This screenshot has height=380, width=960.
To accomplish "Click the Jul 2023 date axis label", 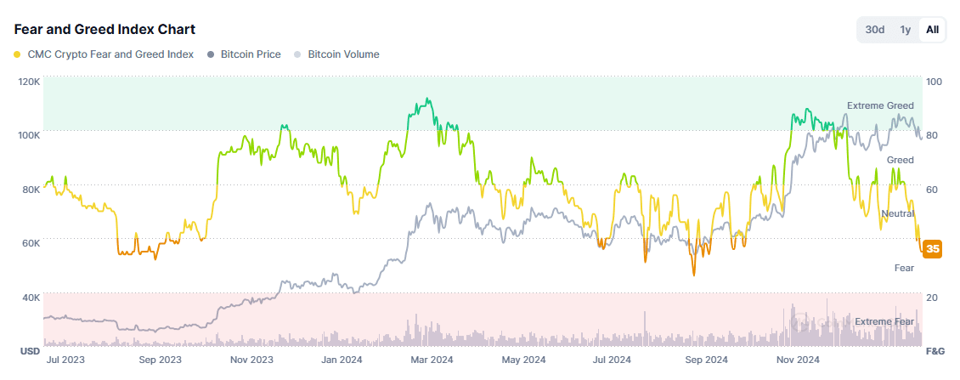I will point(65,360).
